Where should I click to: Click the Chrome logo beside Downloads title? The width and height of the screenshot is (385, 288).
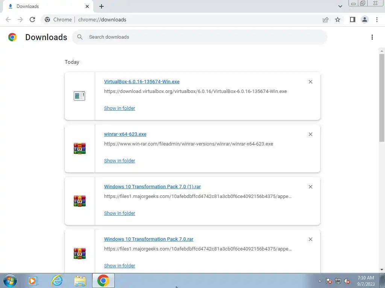click(12, 37)
